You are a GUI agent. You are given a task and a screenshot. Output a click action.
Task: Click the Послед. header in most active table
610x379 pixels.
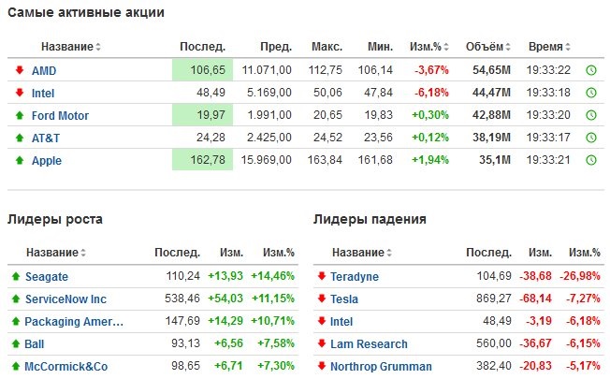[202, 47]
